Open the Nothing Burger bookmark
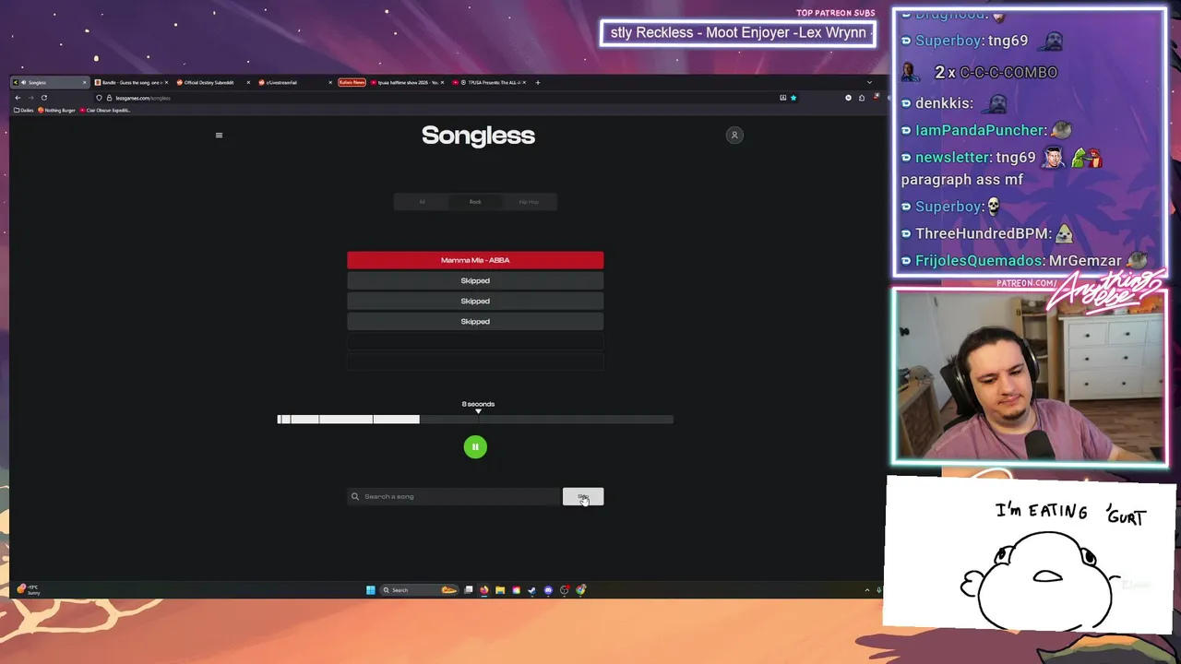Viewport: 1181px width, 664px height. coord(56,111)
